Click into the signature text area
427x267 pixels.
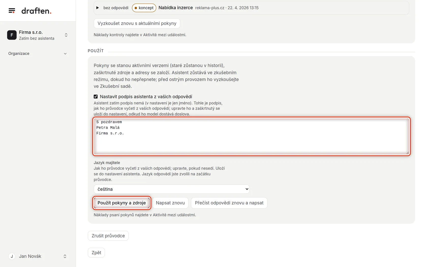tap(252, 136)
